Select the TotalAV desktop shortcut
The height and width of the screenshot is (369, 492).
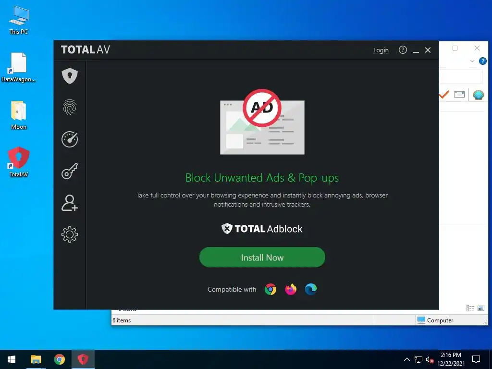click(x=19, y=162)
